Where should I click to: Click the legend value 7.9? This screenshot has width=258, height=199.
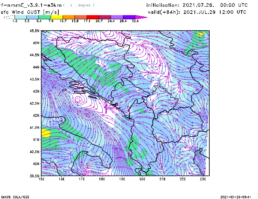[51, 21]
